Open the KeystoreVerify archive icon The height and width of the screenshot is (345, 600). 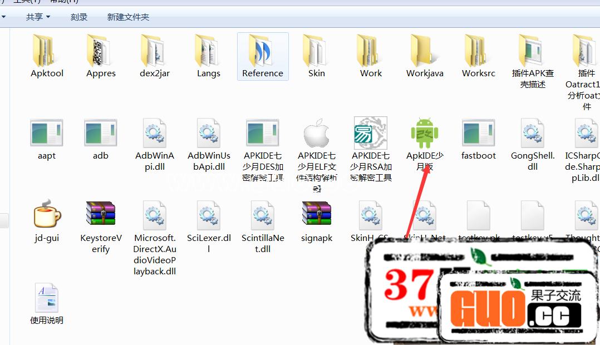point(101,215)
